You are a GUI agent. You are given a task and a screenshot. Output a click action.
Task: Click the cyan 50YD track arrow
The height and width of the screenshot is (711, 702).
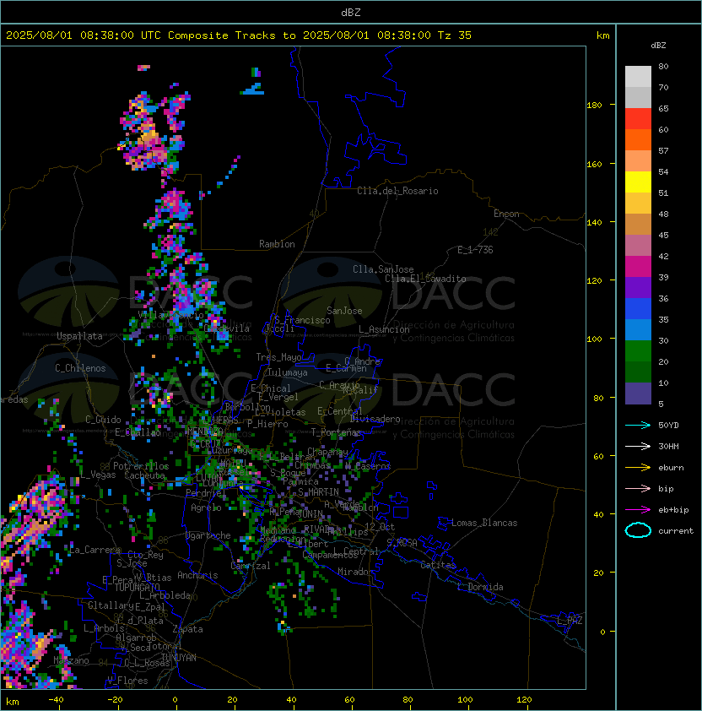pyautogui.click(x=638, y=425)
